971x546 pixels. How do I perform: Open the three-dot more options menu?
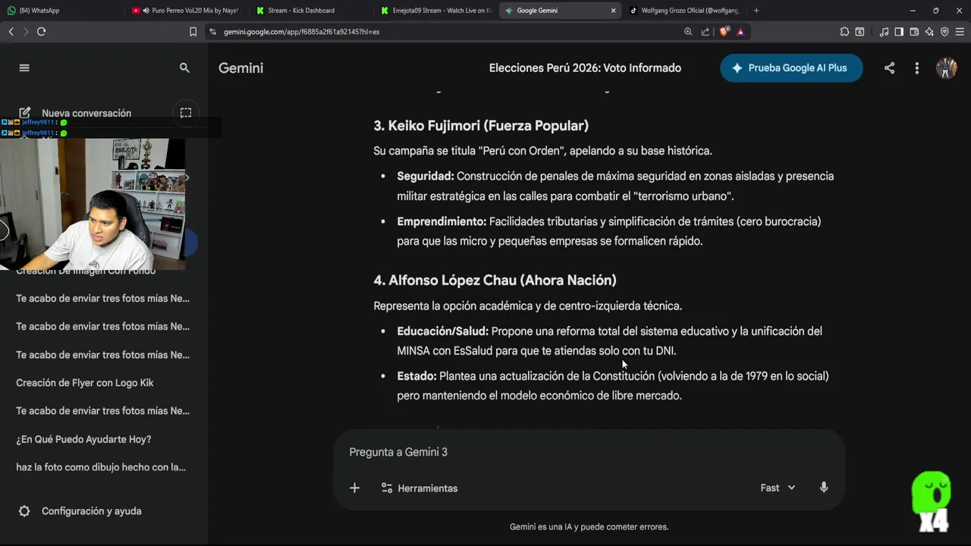pyautogui.click(x=916, y=67)
